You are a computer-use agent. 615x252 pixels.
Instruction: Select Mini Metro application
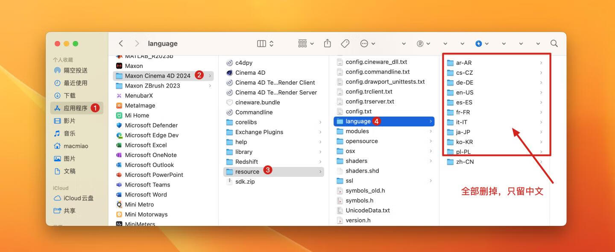click(x=164, y=205)
